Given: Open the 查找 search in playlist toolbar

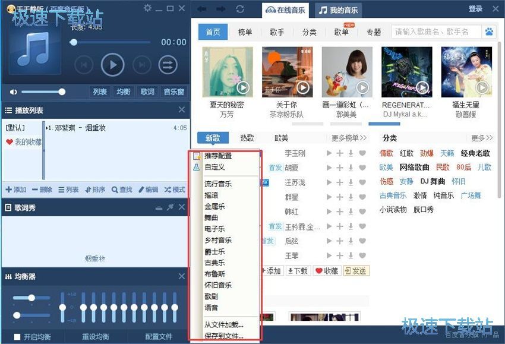Looking at the screenshot, I should coord(122,190).
